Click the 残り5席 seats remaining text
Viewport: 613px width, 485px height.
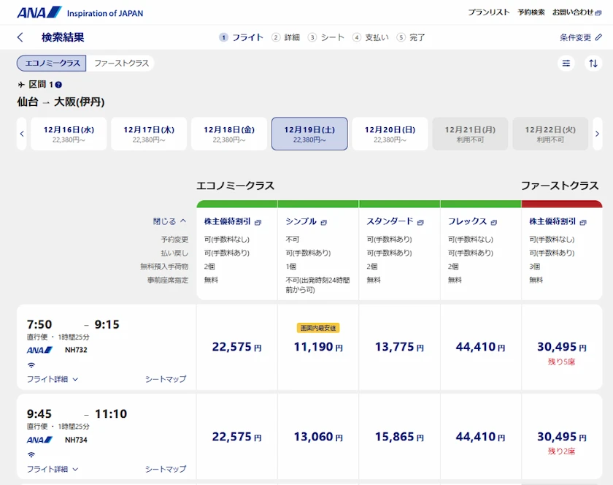point(561,362)
